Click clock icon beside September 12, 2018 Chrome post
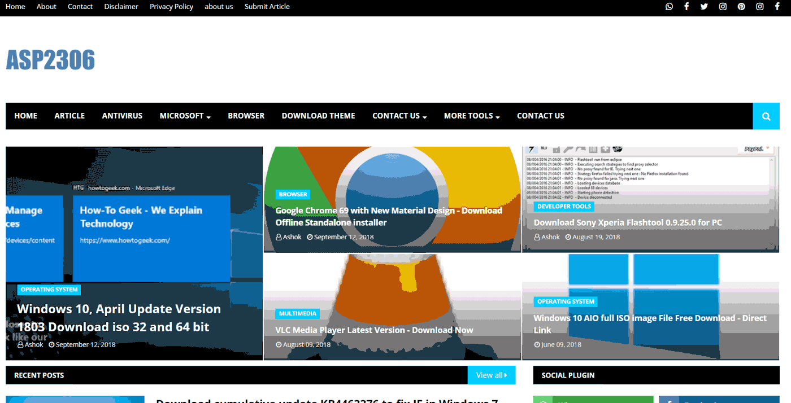Image resolution: width=791 pixels, height=403 pixels. (310, 237)
